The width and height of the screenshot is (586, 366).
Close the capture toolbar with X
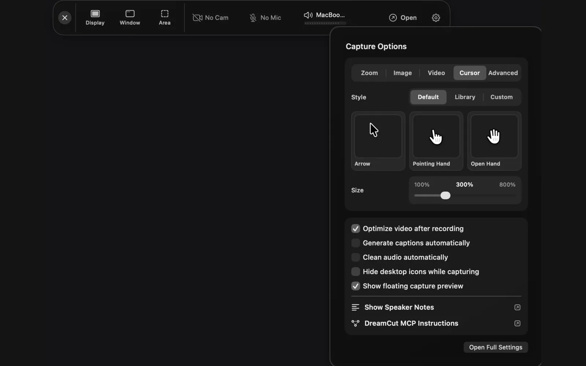[65, 18]
